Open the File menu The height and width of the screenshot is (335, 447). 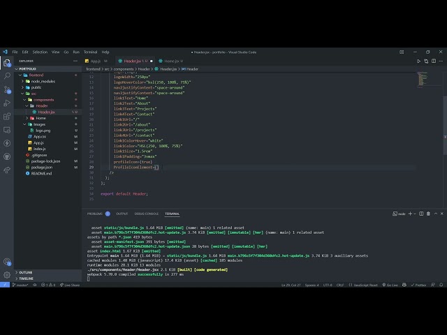click(15, 52)
